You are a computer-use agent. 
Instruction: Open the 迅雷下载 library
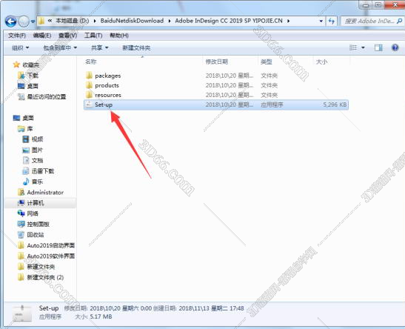pos(43,171)
